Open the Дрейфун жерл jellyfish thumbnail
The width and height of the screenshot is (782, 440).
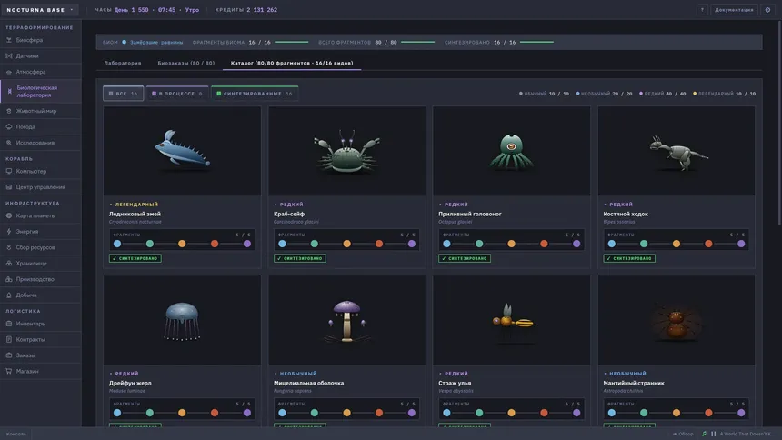(182, 320)
